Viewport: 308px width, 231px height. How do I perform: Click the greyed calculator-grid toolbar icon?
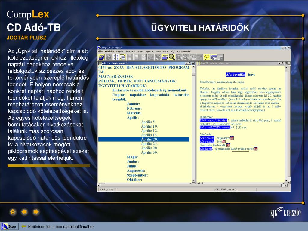pos(193,57)
